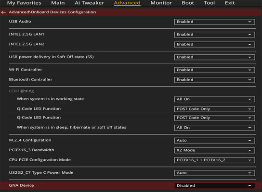Open CPU PCIE Configuration Mode dropdown
The image size is (262, 192).
[214, 160]
